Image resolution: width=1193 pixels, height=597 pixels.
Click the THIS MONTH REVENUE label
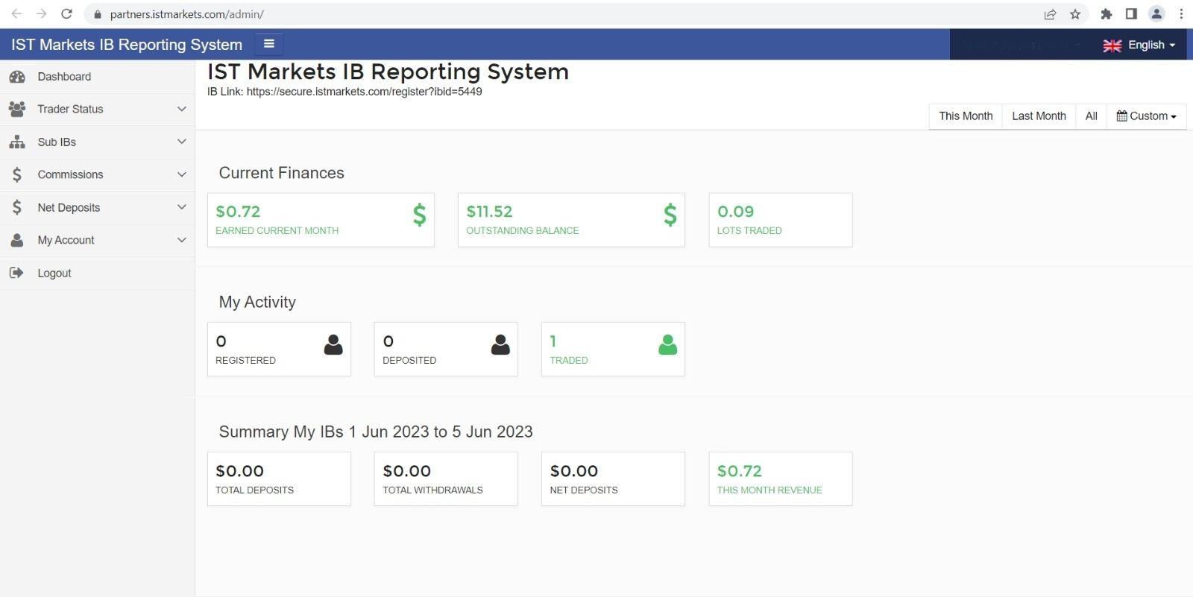[x=769, y=490]
